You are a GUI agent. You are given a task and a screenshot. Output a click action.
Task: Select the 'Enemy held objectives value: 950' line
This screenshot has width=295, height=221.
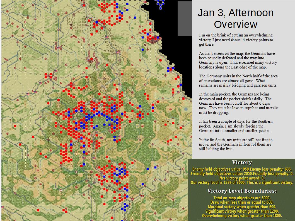242,169
